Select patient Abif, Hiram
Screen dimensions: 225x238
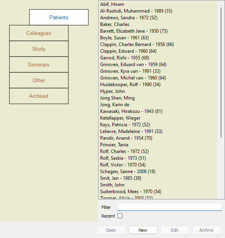click(x=112, y=4)
